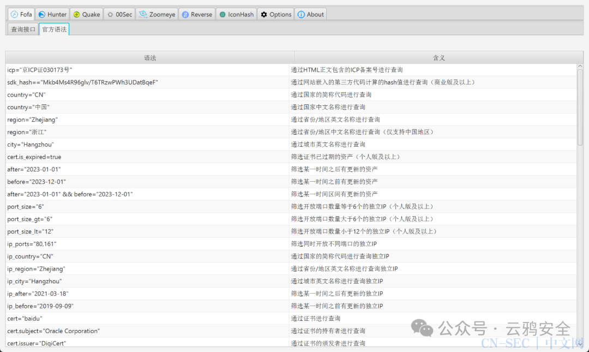Select the cert.issuer="DigiCert" row
Image resolution: width=589 pixels, height=352 pixels.
point(291,343)
